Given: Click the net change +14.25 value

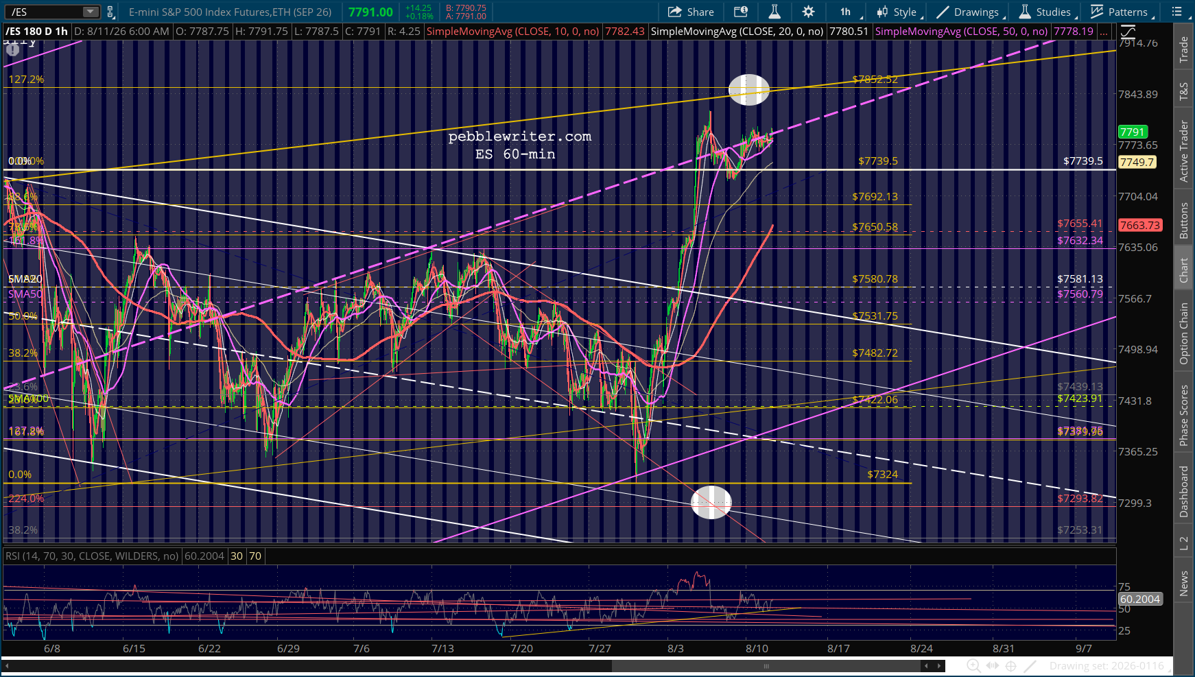Looking at the screenshot, I should [x=418, y=8].
